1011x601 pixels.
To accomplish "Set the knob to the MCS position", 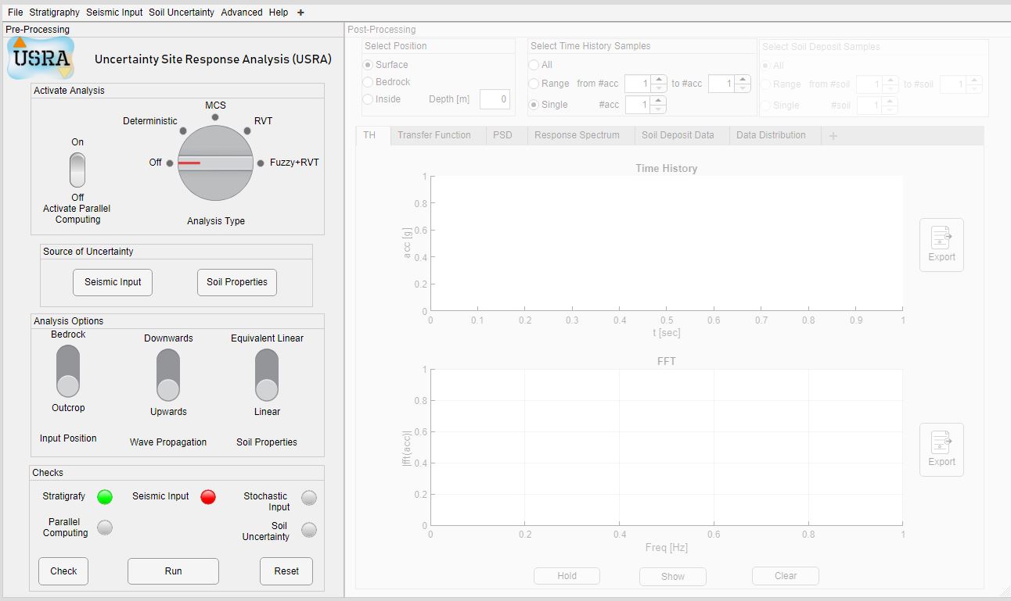I will tap(215, 117).
